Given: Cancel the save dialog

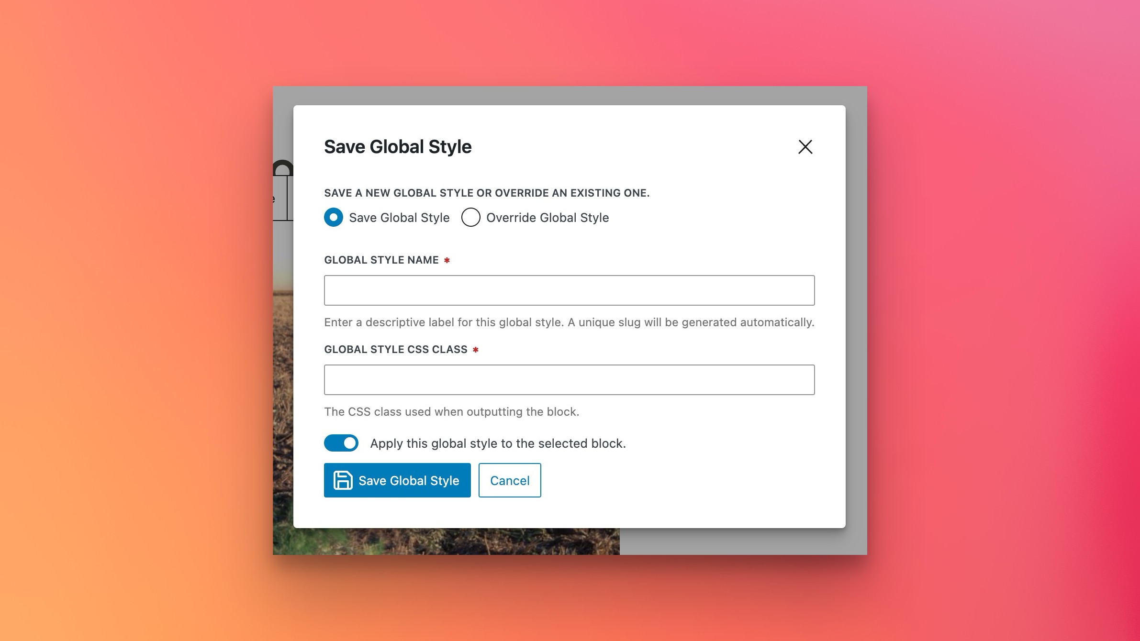Looking at the screenshot, I should 510,480.
